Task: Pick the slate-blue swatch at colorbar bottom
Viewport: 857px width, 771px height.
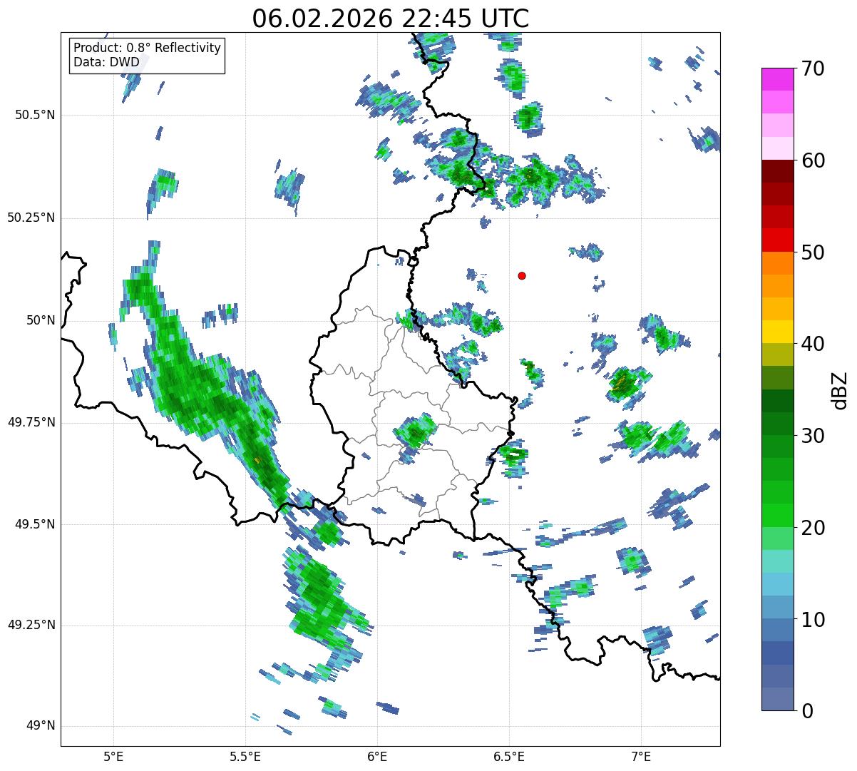Action: (777, 699)
